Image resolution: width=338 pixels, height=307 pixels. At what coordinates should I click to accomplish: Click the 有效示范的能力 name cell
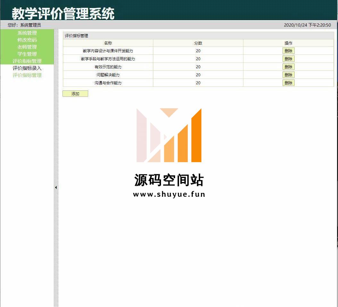click(x=108, y=67)
